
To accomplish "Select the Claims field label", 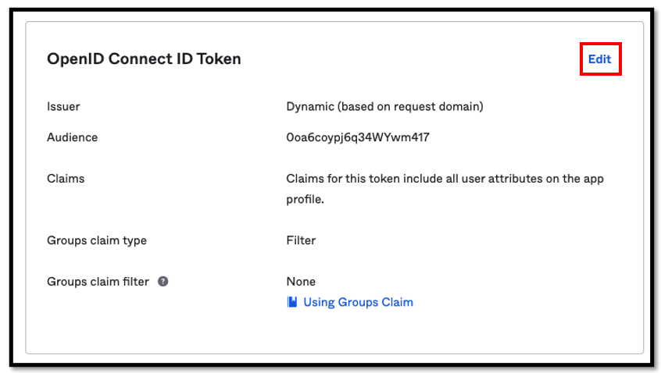I will click(x=66, y=179).
